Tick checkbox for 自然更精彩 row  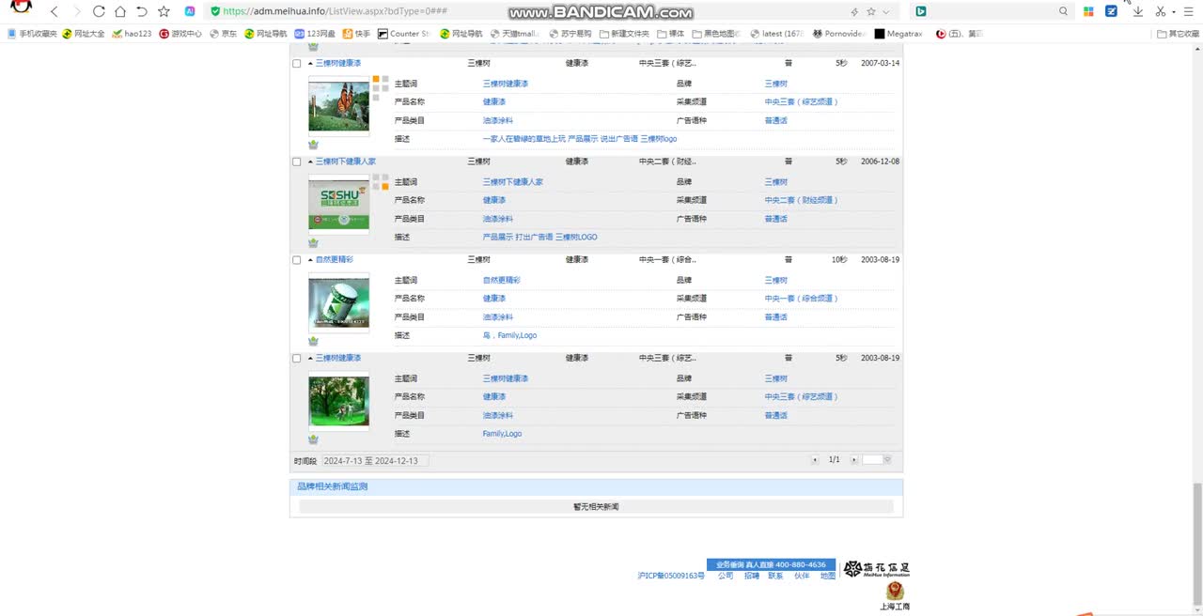[x=297, y=260]
